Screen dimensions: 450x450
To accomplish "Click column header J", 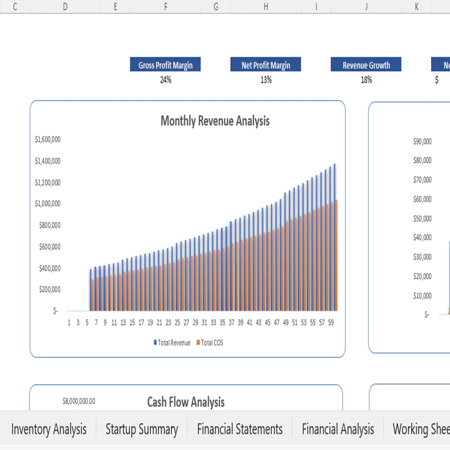I will point(366,7).
